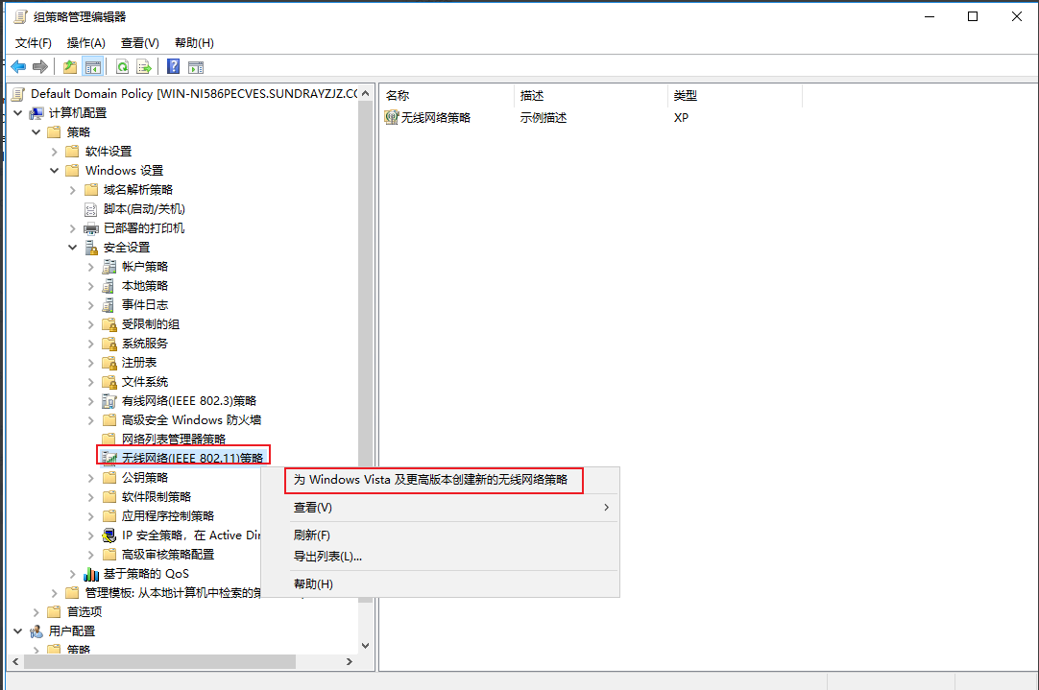Open help via the blue question mark icon
The width and height of the screenshot is (1039, 690).
[173, 66]
